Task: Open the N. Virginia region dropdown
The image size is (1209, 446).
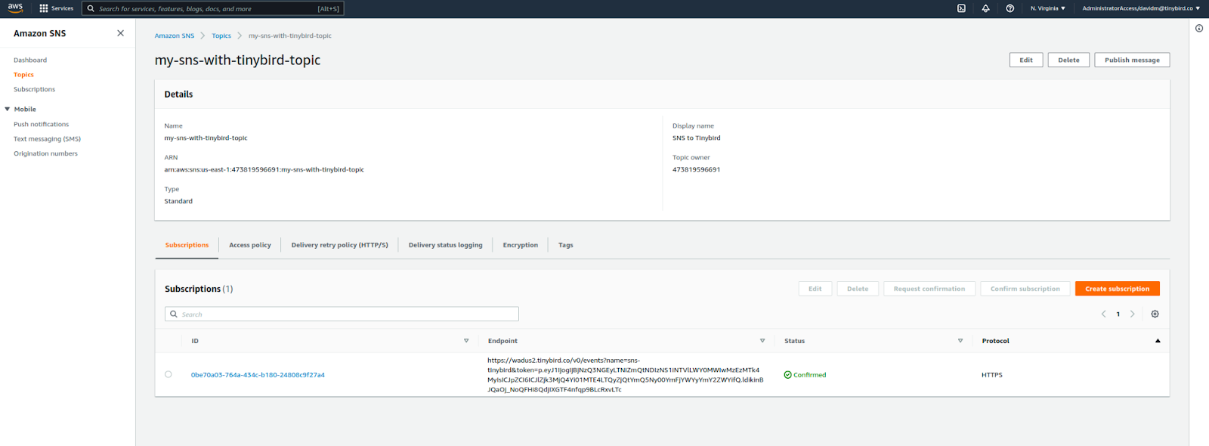Action: [x=1047, y=8]
